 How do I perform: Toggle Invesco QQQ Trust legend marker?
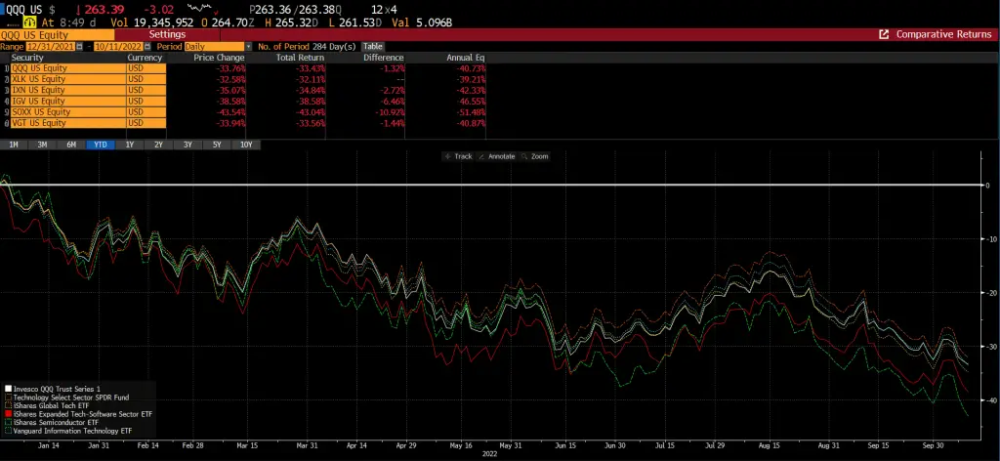pyautogui.click(x=8, y=389)
